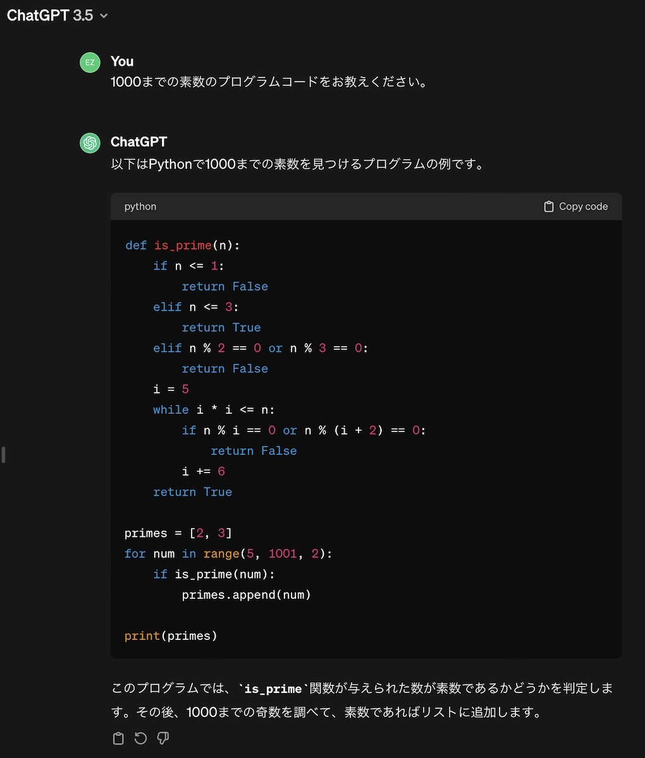The width and height of the screenshot is (645, 758).
Task: Open the ChatGPT 3.5 model selector
Action: pos(58,16)
